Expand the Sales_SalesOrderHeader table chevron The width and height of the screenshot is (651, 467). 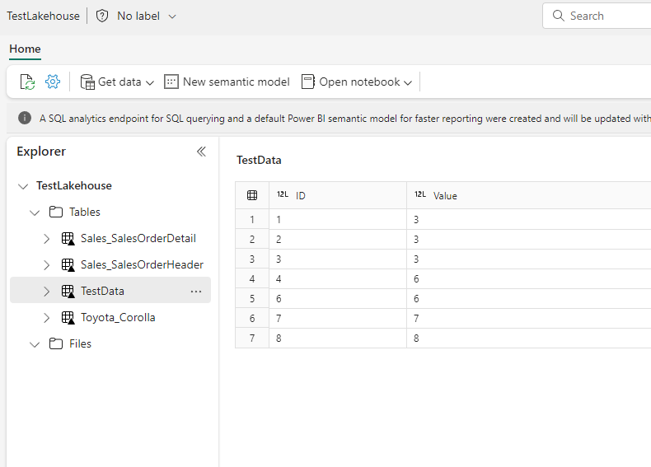(x=46, y=265)
